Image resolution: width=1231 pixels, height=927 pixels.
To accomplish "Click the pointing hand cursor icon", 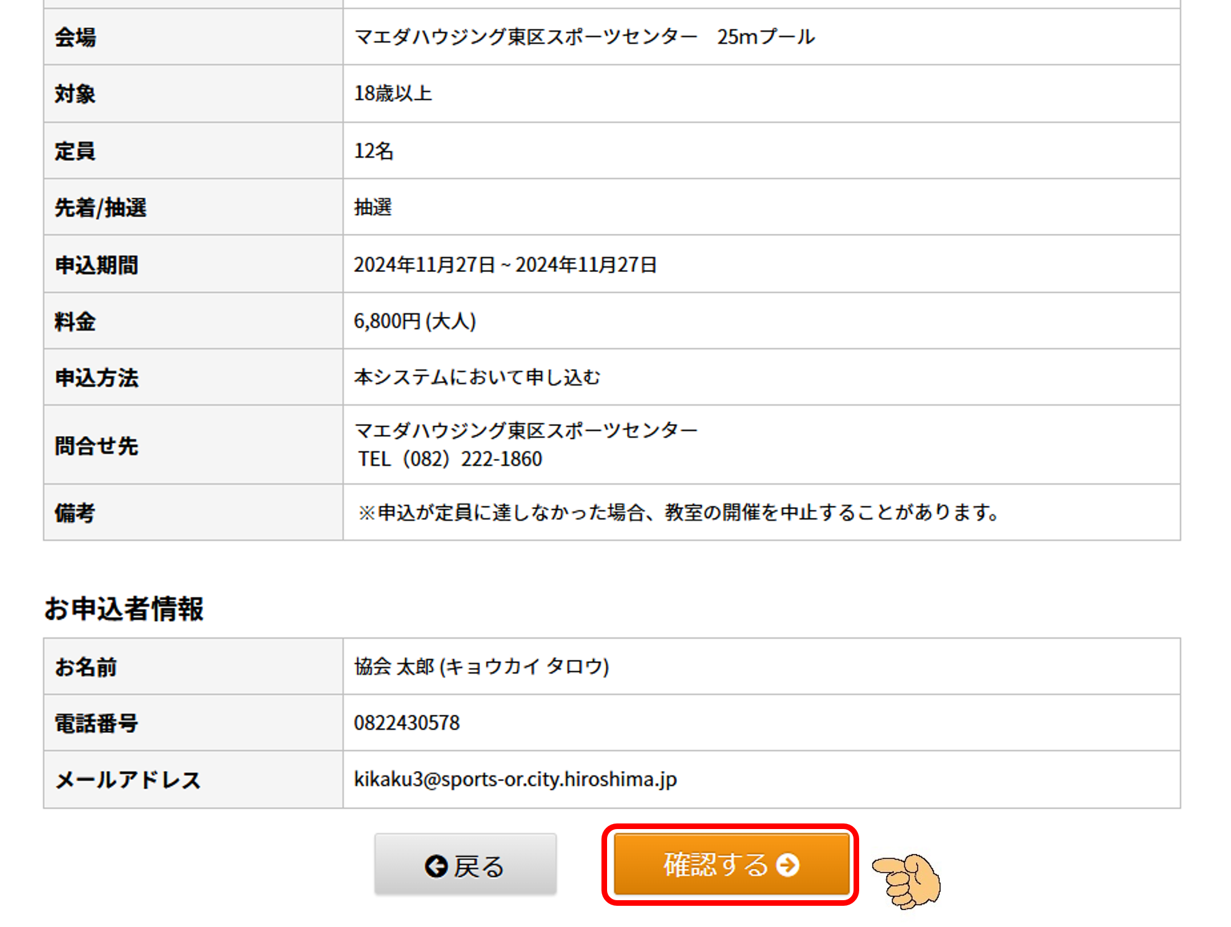I will point(907,881).
